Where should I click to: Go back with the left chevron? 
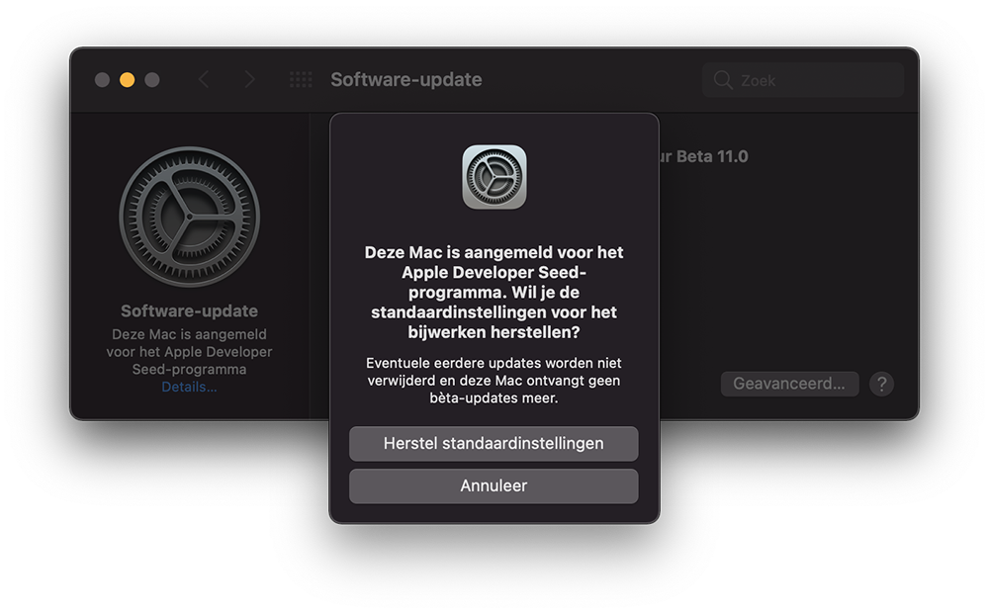(203, 79)
